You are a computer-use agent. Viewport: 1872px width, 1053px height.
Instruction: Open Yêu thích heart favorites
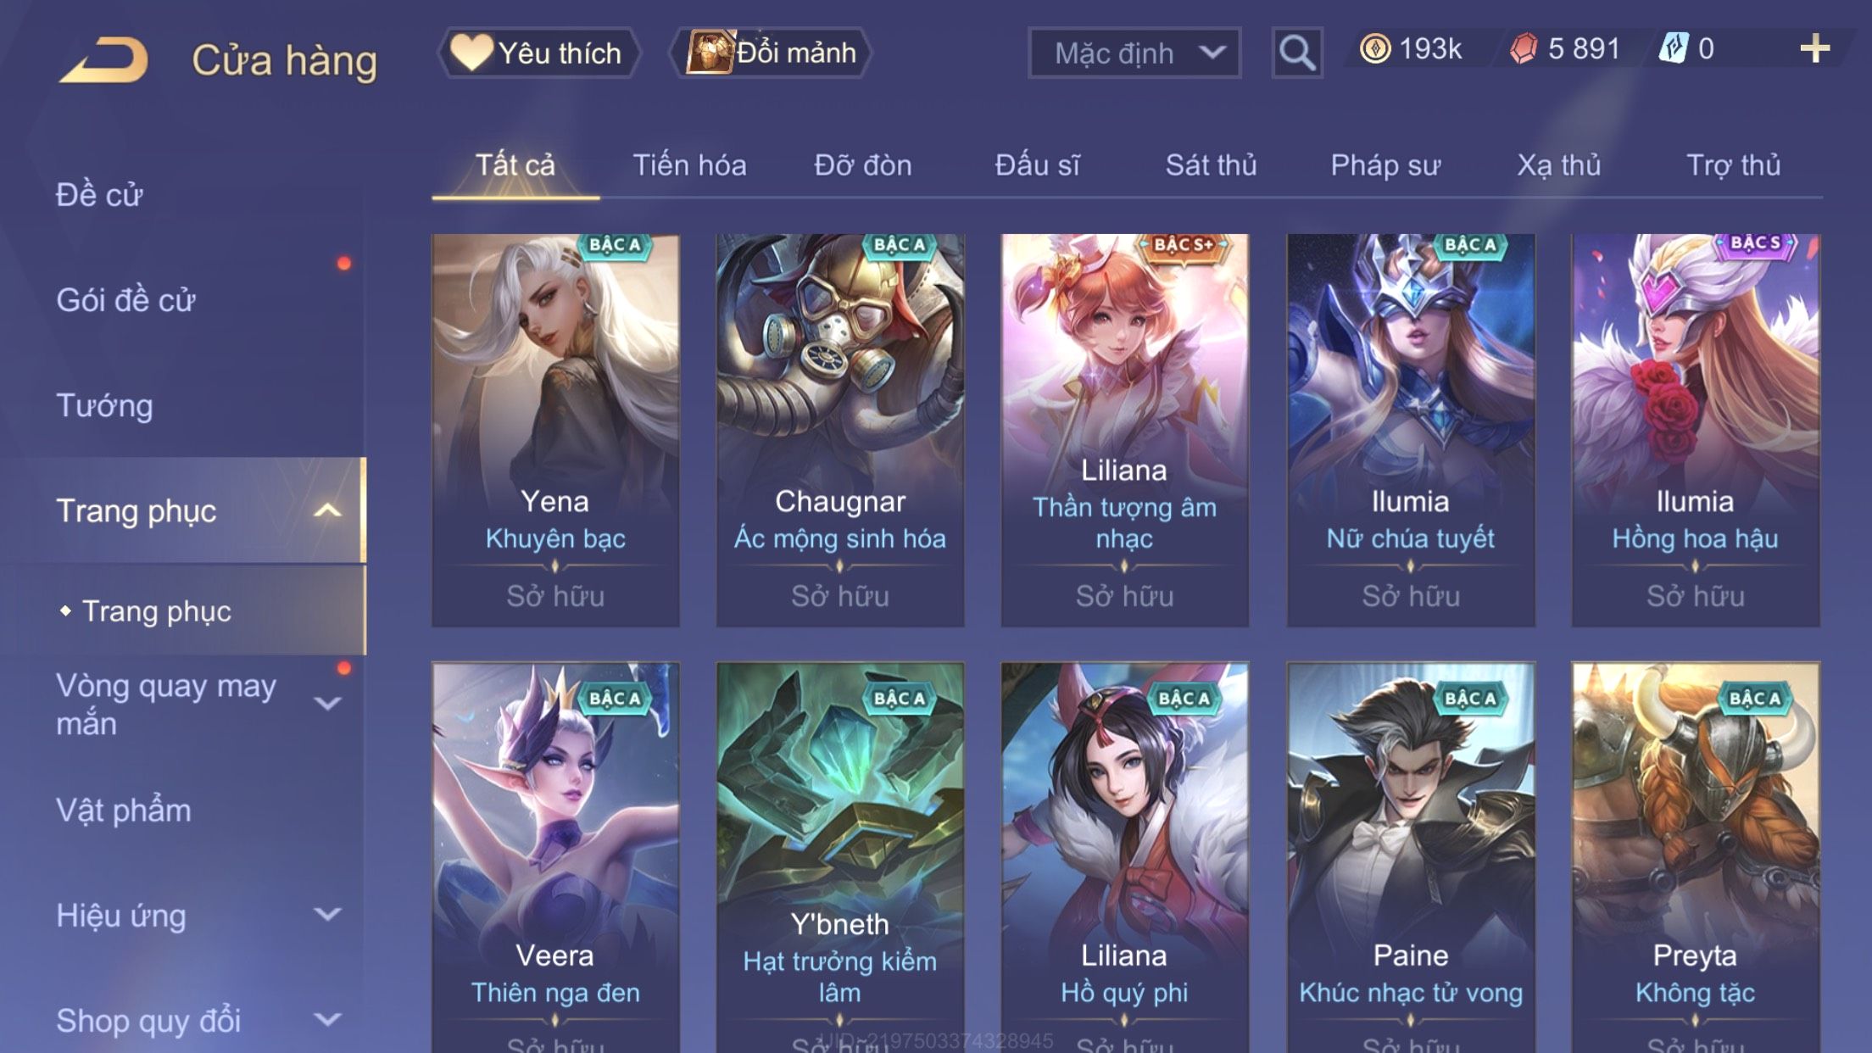(538, 53)
